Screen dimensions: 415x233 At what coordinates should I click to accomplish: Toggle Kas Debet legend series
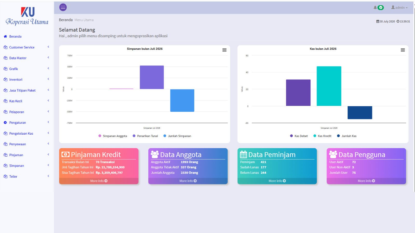(x=299, y=136)
